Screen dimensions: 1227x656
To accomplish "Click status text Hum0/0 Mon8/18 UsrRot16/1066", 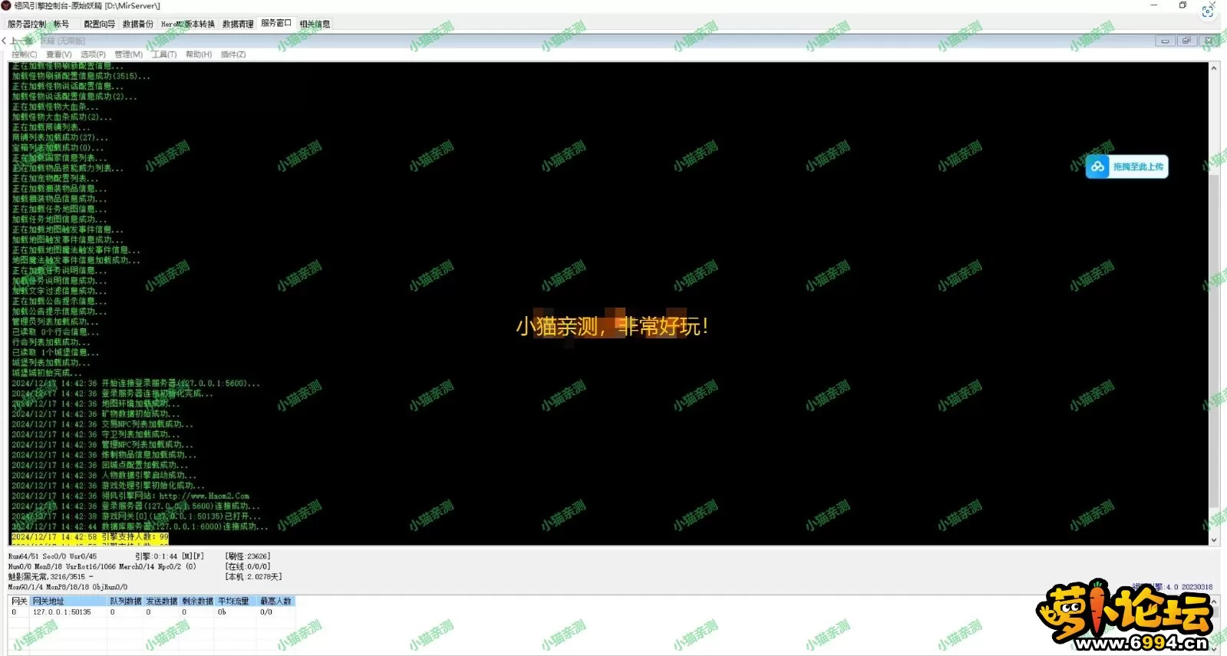I will pos(61,566).
